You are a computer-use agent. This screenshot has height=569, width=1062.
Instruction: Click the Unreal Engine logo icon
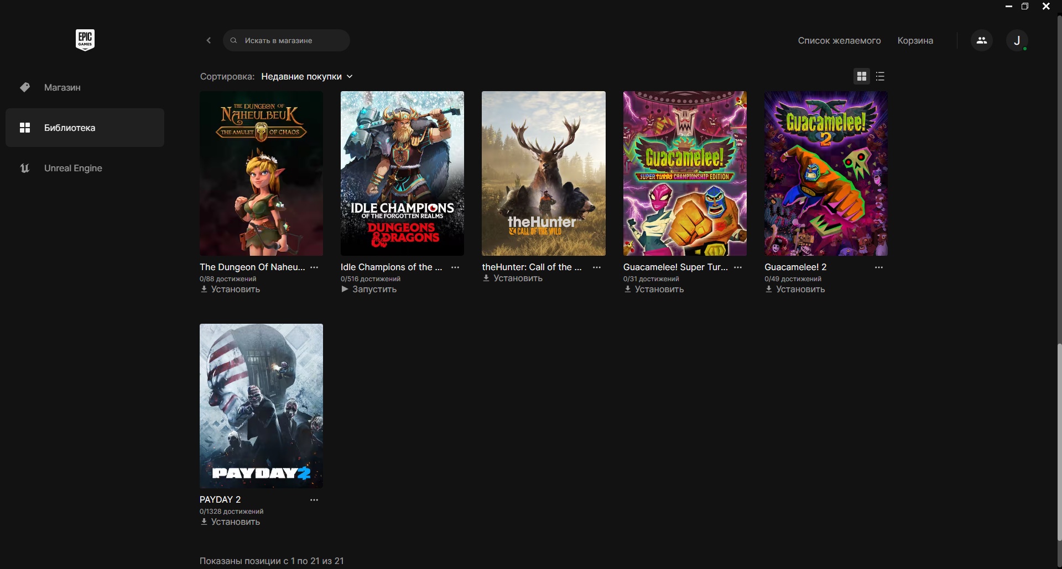(25, 168)
